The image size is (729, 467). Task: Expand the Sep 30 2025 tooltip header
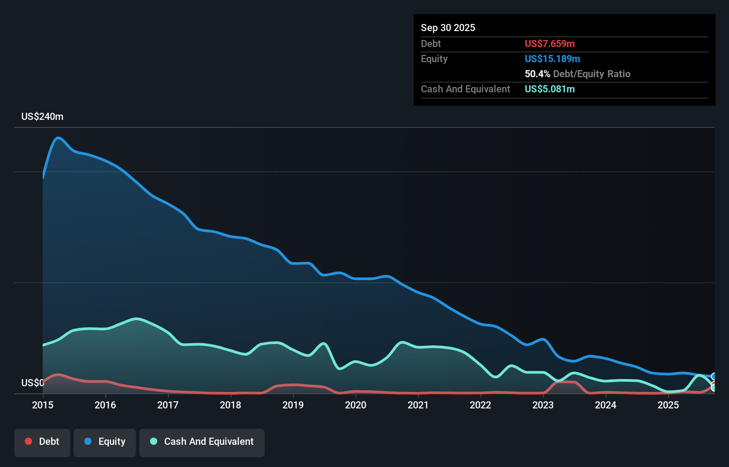click(x=448, y=28)
